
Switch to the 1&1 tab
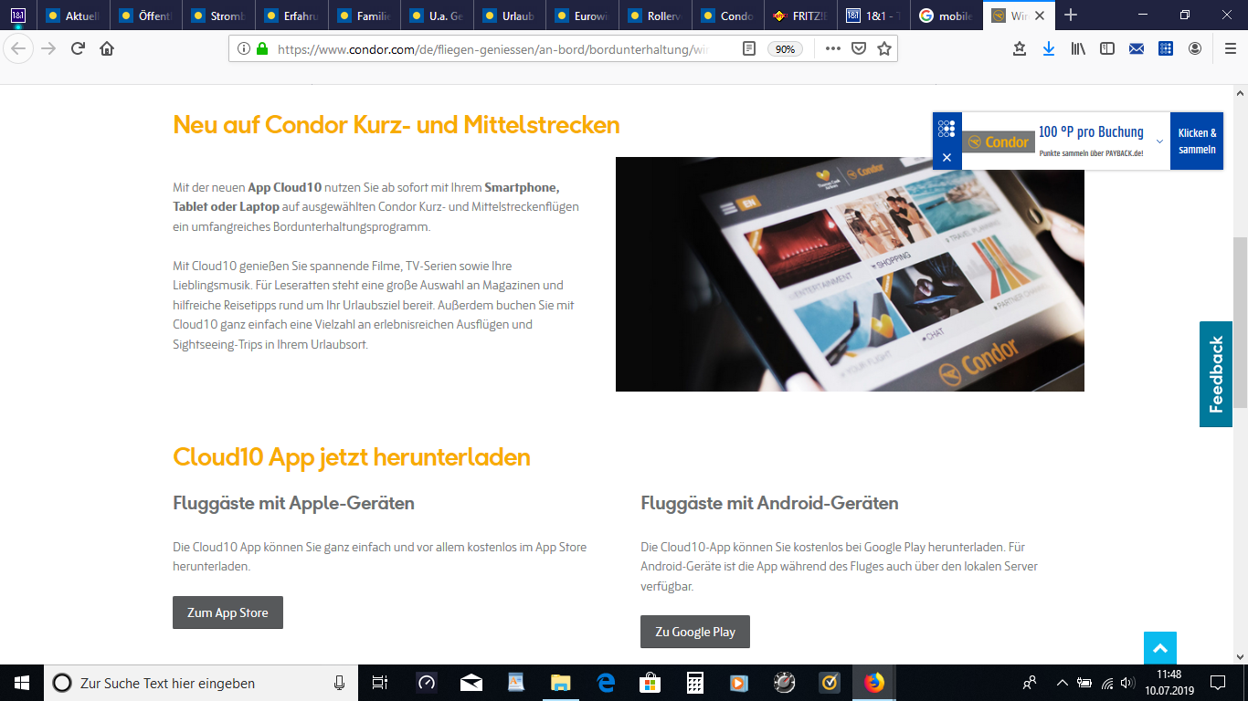(873, 16)
